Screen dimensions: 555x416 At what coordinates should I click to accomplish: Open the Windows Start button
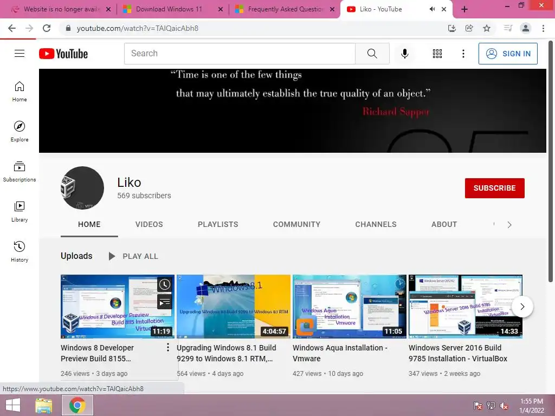(x=13, y=405)
